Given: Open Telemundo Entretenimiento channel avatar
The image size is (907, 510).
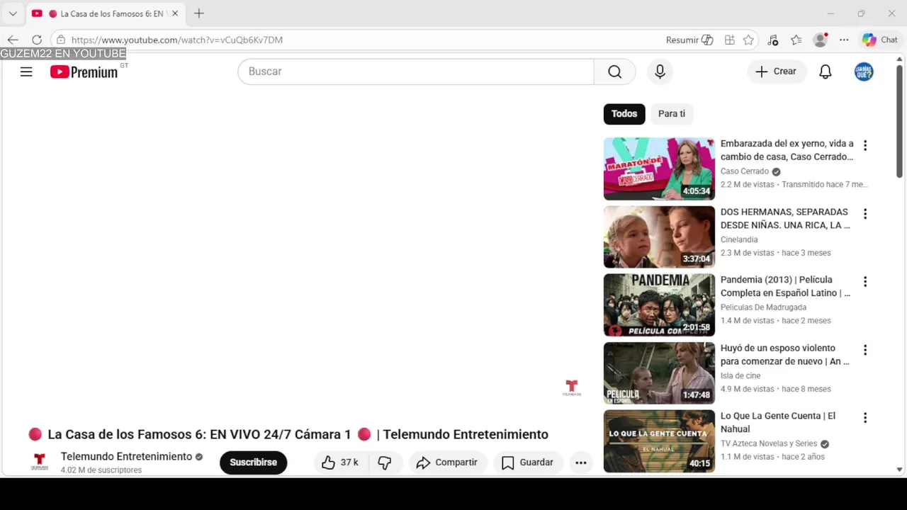Looking at the screenshot, I should pos(40,463).
